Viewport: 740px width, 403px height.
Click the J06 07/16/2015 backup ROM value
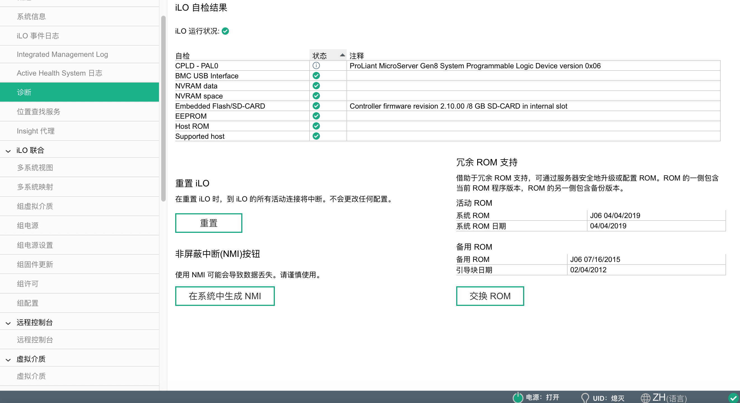point(595,259)
